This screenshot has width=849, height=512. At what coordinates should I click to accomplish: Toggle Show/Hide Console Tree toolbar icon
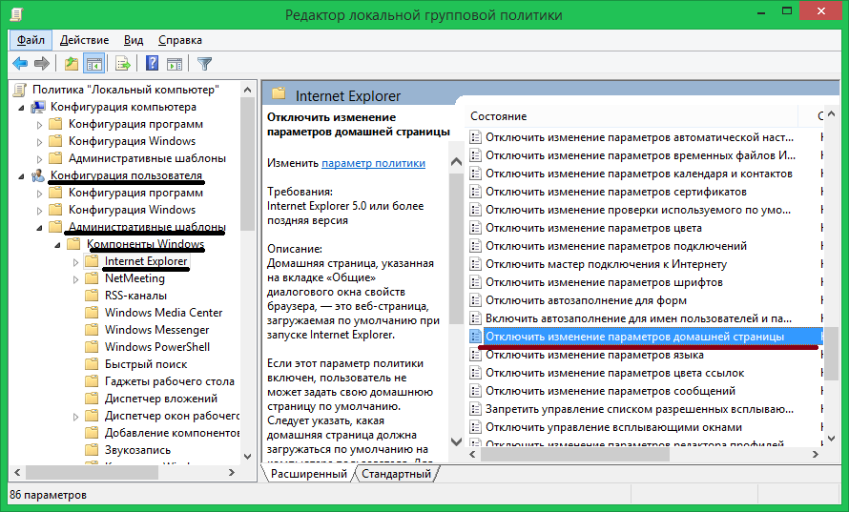[94, 64]
